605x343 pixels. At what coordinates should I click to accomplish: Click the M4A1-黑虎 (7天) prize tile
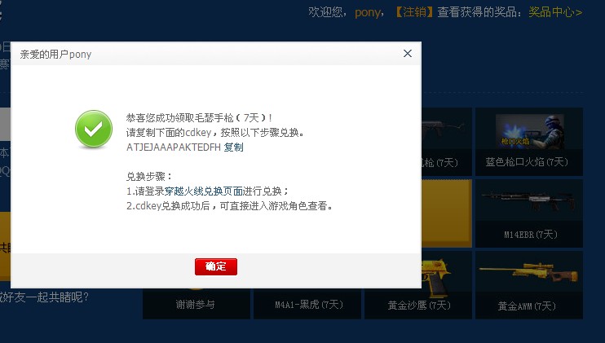(x=307, y=304)
